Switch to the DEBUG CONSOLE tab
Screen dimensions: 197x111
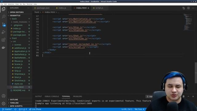point(52,97)
